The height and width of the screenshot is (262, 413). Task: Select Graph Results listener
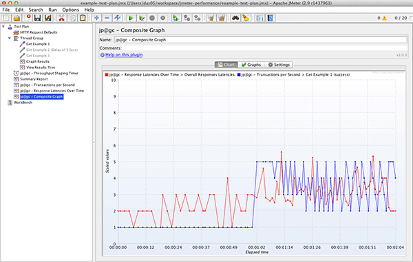coord(38,62)
